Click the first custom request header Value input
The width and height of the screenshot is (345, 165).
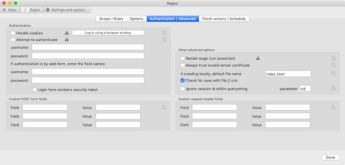point(288,107)
